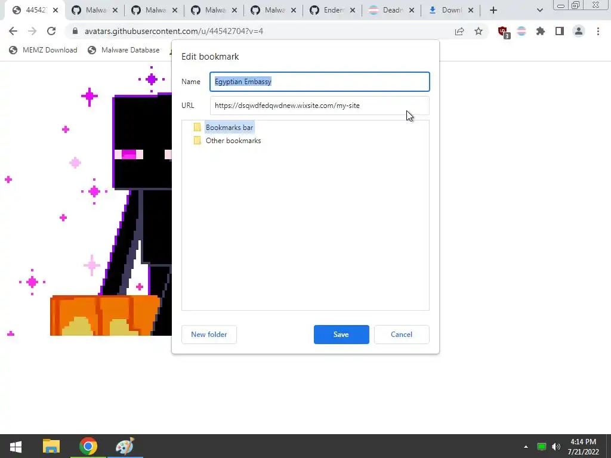Close the Downloads tab
Image resolution: width=611 pixels, height=458 pixels.
pyautogui.click(x=471, y=10)
